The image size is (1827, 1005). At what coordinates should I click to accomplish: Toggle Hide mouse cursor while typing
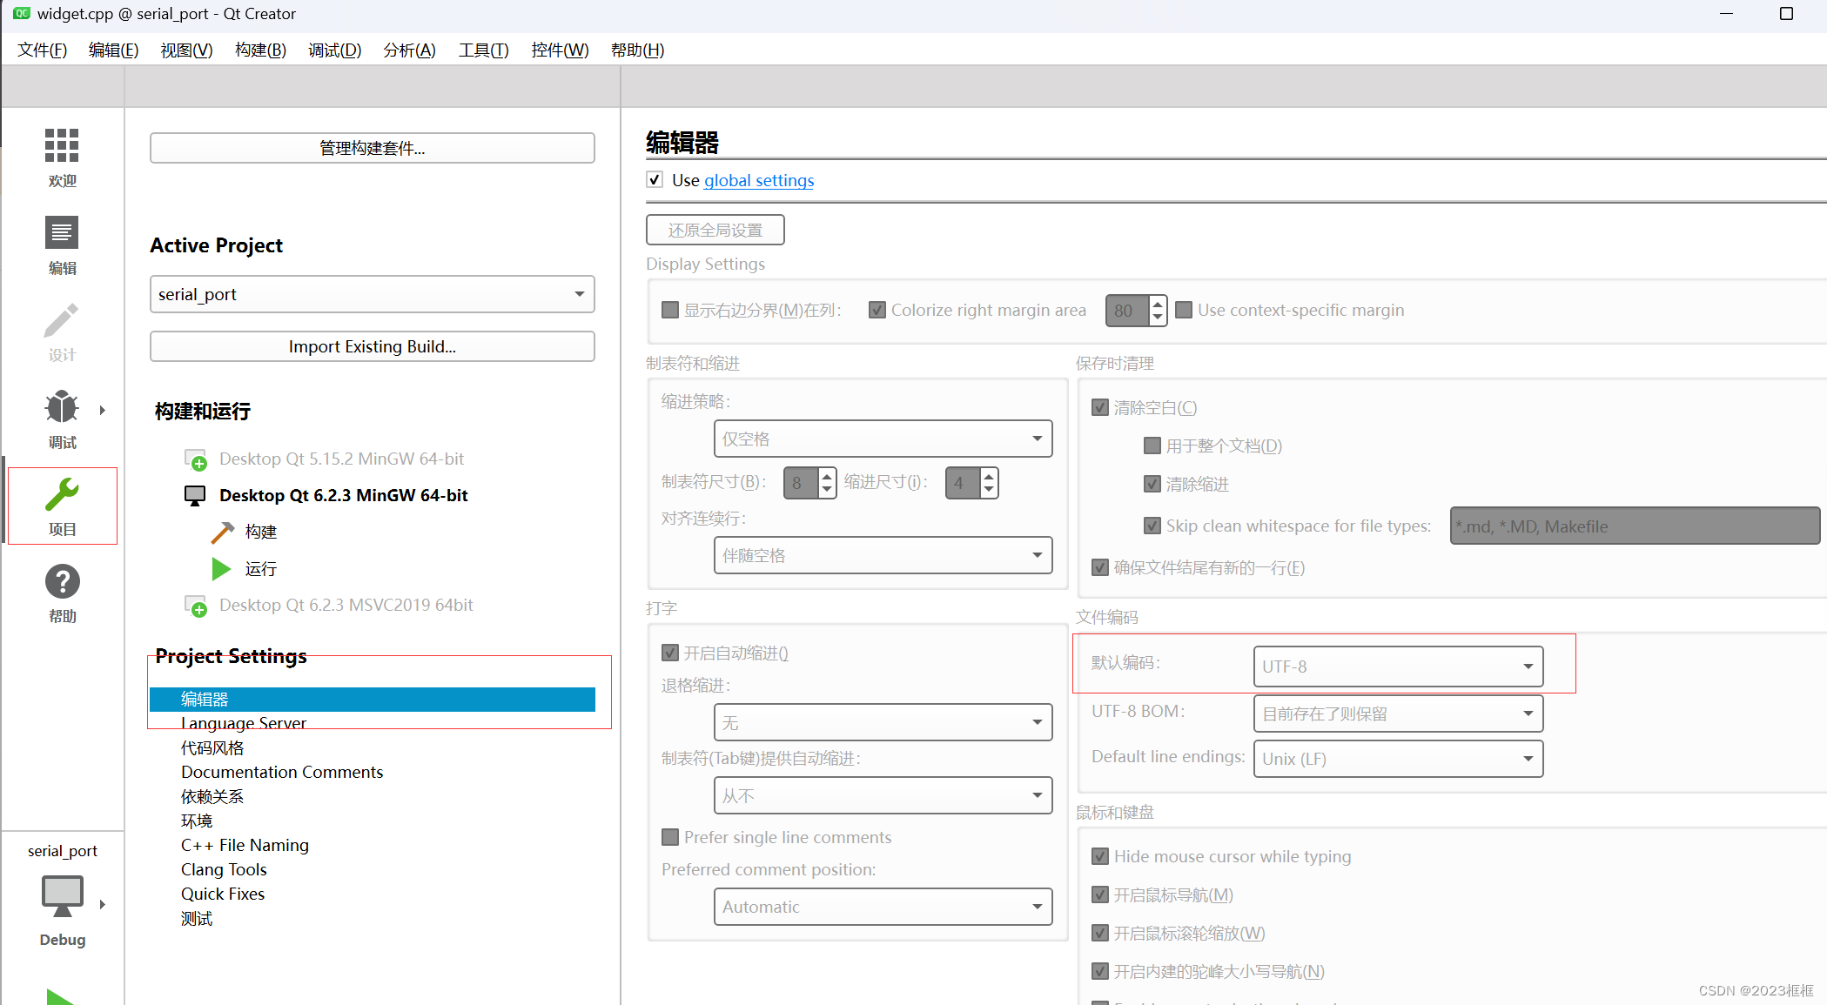click(x=1100, y=856)
